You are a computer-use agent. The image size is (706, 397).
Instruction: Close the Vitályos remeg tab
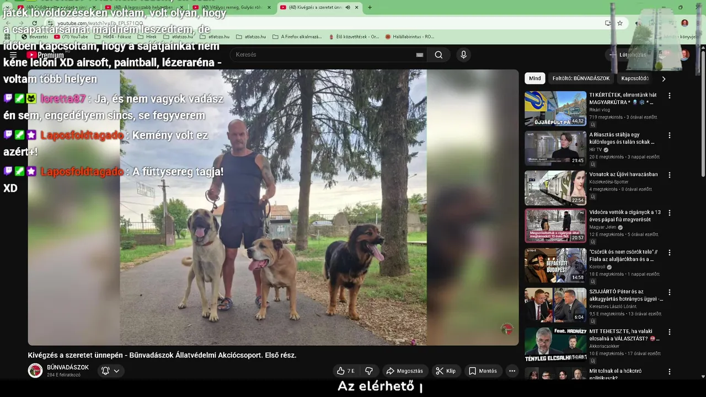[x=269, y=7]
